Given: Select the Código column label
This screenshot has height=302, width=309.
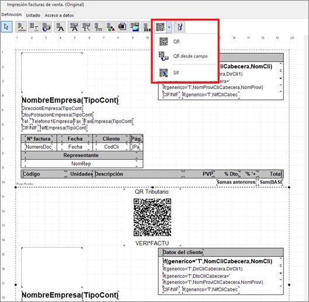Looking at the screenshot, I should click(x=44, y=174).
